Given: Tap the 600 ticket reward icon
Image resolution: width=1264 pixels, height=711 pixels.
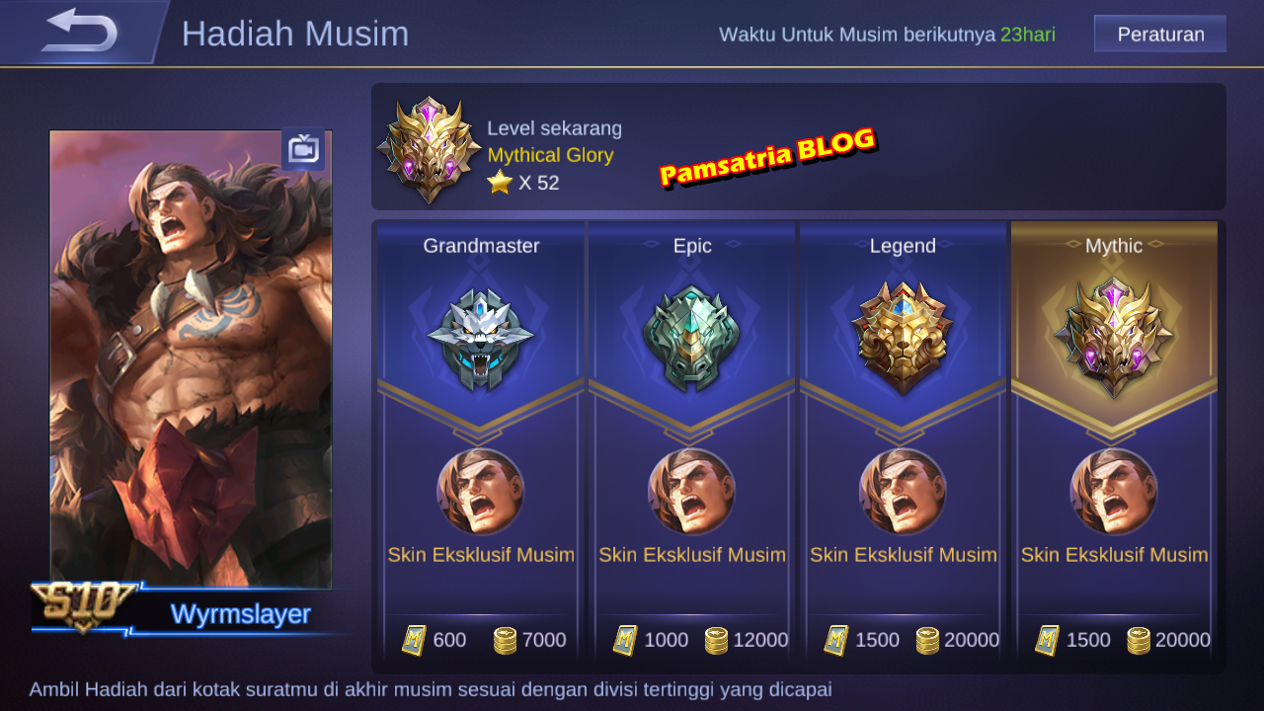Looking at the screenshot, I should click(415, 640).
